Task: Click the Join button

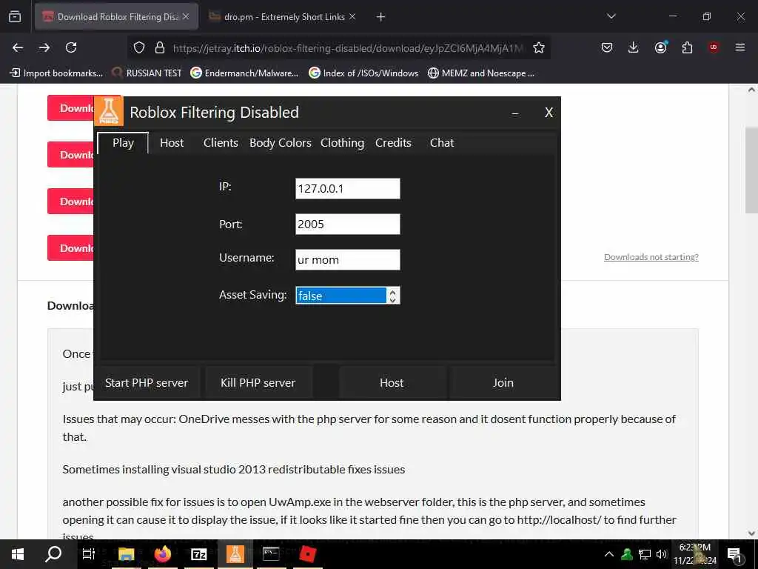Action: (x=503, y=383)
